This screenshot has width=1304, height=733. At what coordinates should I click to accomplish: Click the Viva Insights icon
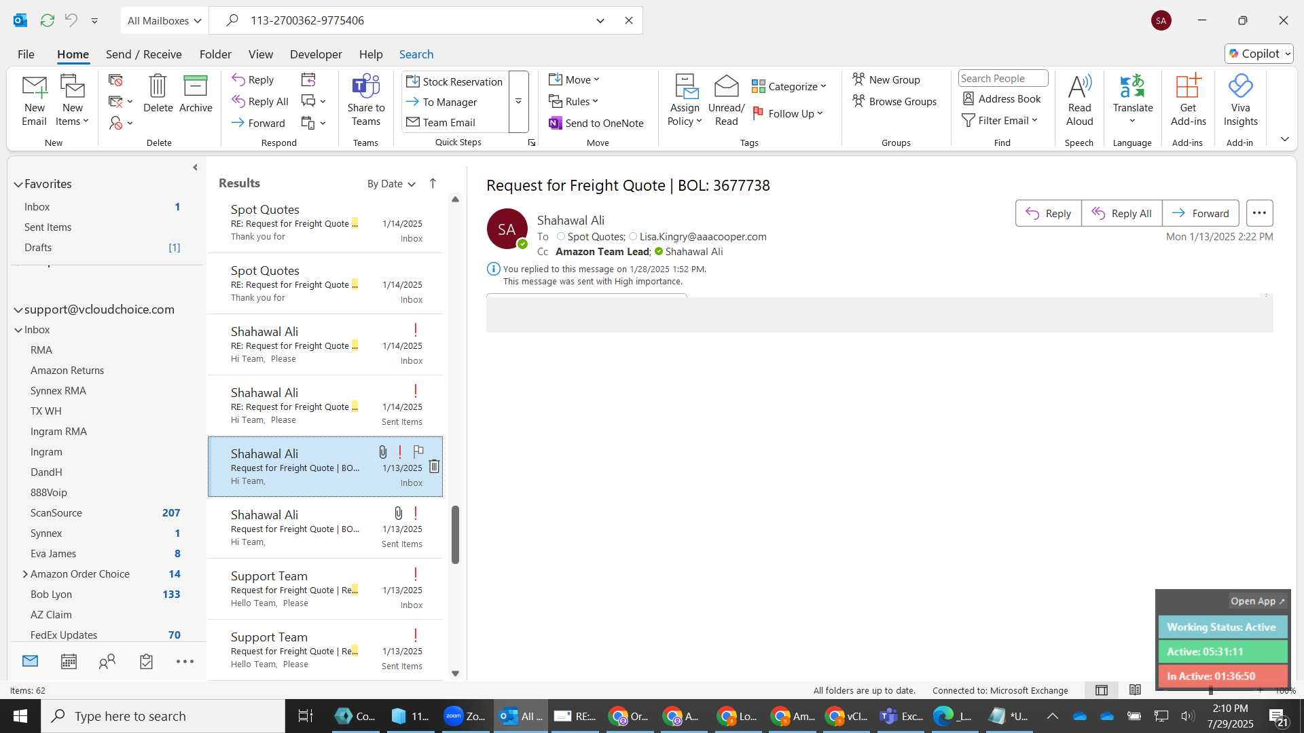1240,100
